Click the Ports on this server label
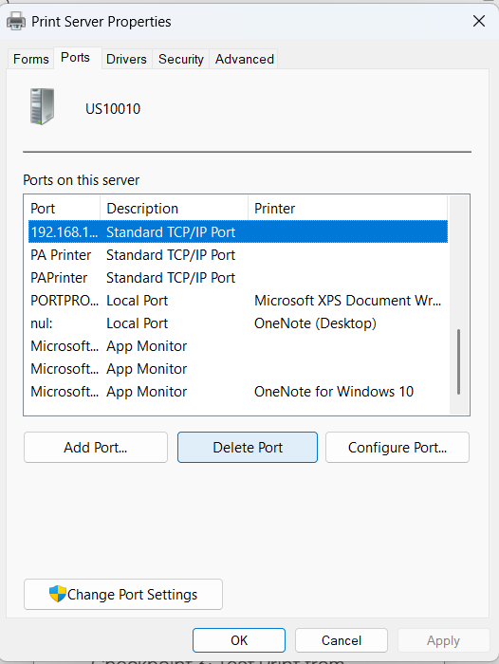 pyautogui.click(x=81, y=180)
